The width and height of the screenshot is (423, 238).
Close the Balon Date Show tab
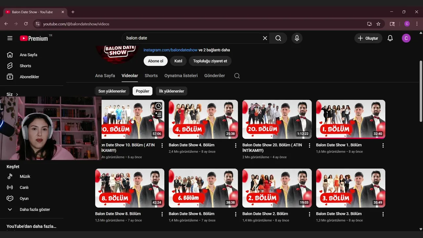[63, 12]
